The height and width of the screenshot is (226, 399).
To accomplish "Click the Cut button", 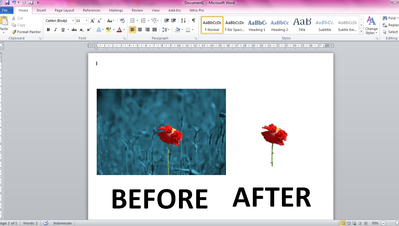I will coord(18,18).
